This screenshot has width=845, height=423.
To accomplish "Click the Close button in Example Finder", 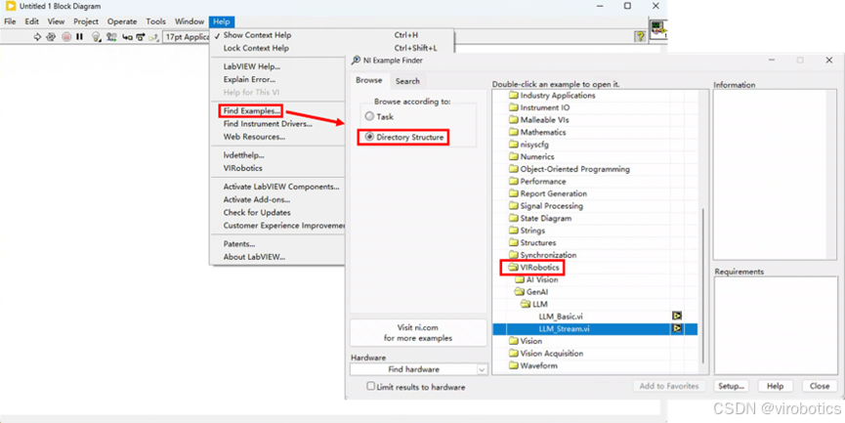I will pyautogui.click(x=820, y=386).
